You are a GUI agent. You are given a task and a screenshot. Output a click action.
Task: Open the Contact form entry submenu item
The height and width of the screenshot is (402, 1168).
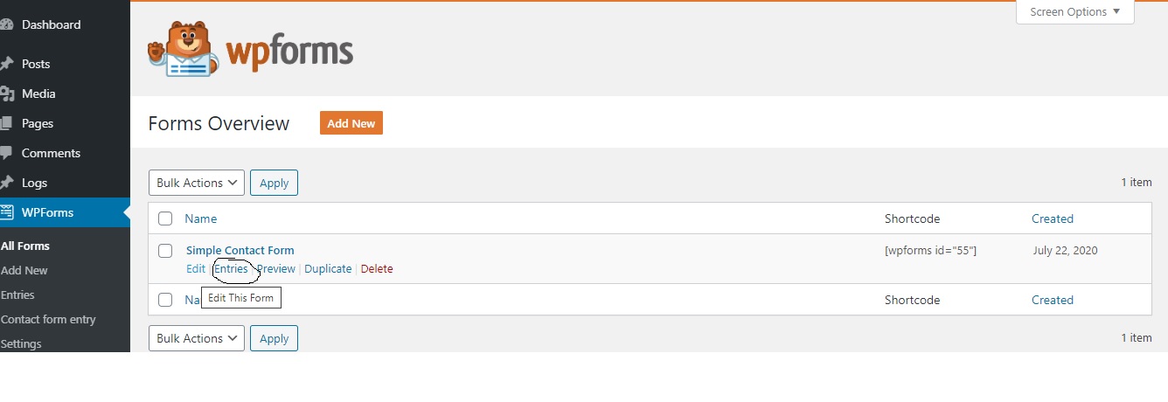tap(48, 319)
